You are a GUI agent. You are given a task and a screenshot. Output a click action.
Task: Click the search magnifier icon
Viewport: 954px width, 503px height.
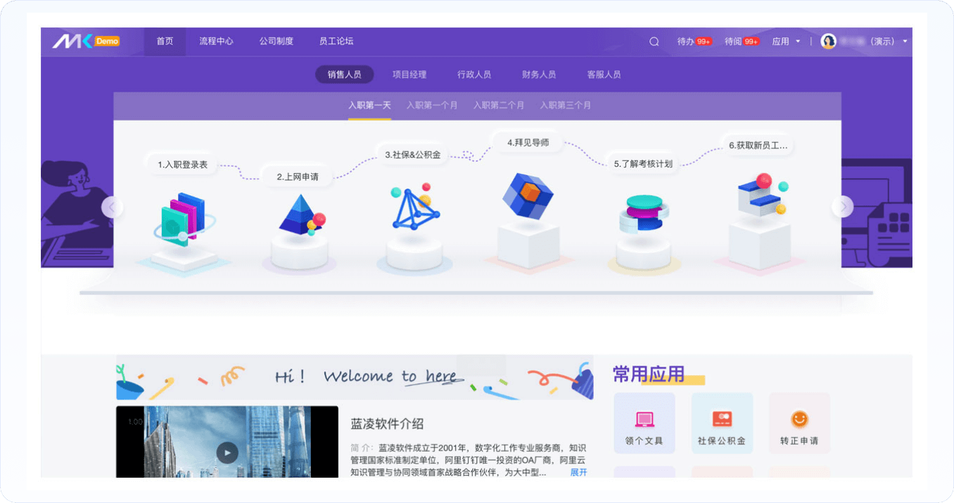click(654, 42)
